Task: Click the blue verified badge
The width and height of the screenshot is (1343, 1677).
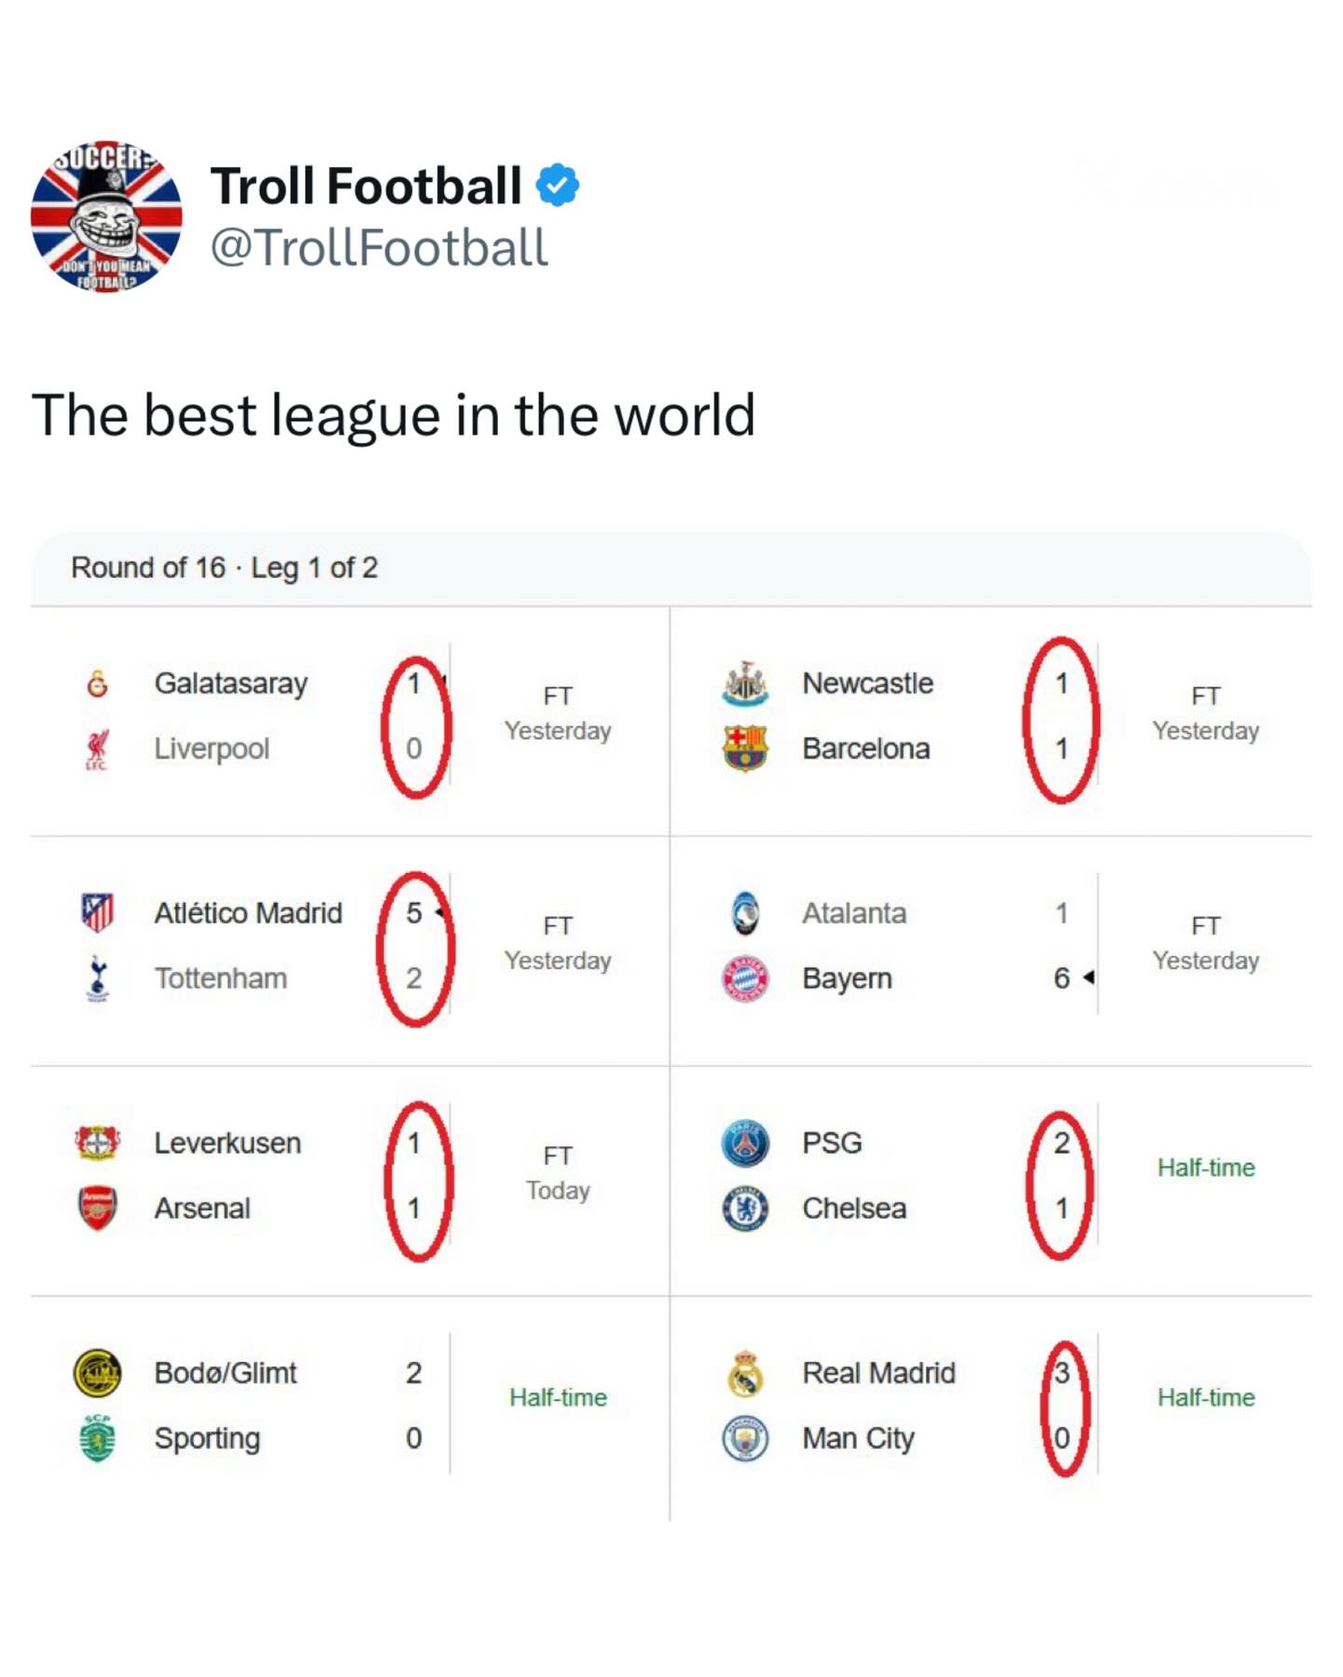Action: coord(557,186)
